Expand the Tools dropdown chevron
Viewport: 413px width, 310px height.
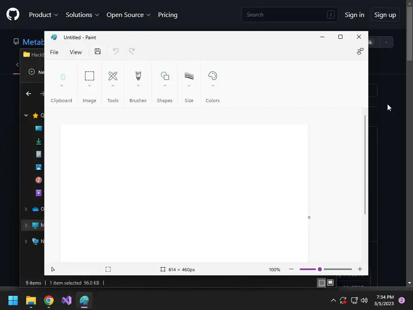click(x=113, y=86)
